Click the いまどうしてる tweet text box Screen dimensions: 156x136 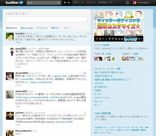[47, 19]
